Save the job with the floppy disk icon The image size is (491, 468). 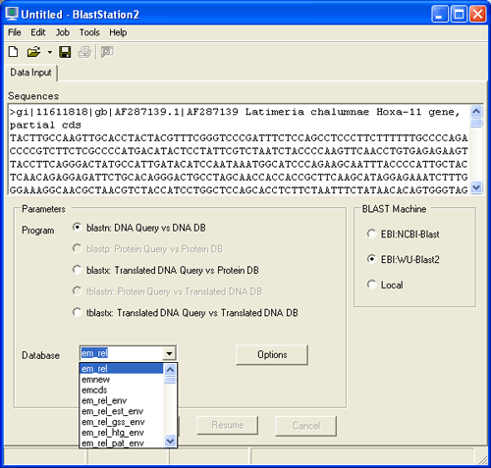tap(65, 52)
